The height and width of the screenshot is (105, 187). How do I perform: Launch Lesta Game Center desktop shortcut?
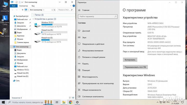(x=5, y=20)
